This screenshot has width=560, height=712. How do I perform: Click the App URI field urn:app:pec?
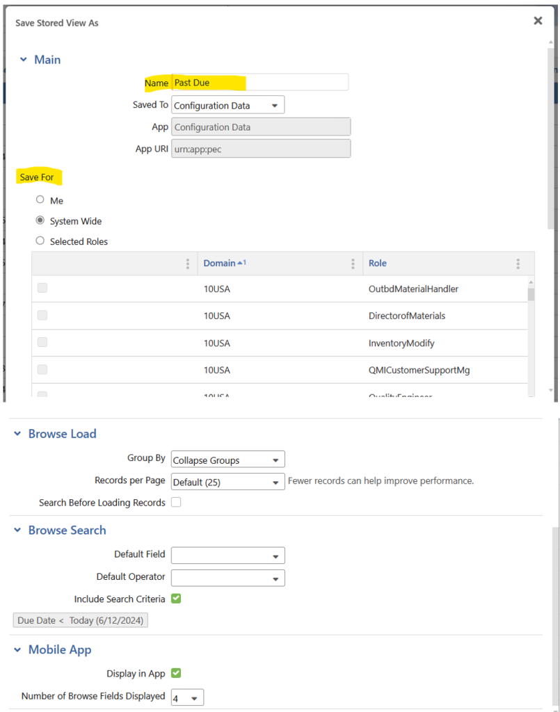click(x=261, y=149)
